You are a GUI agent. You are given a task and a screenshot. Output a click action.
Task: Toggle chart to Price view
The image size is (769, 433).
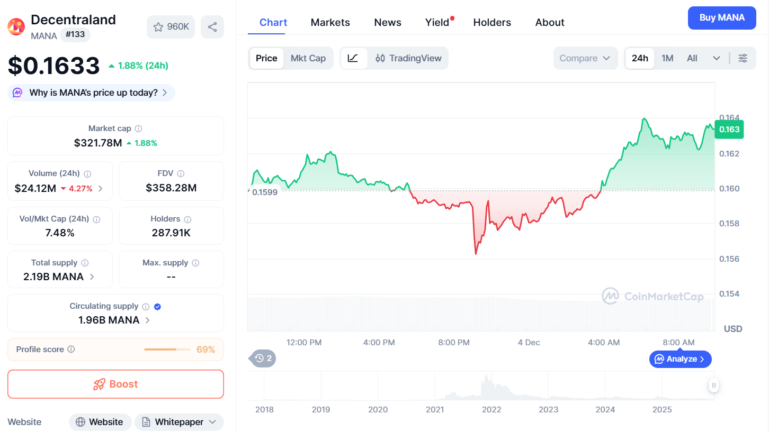[x=266, y=58]
